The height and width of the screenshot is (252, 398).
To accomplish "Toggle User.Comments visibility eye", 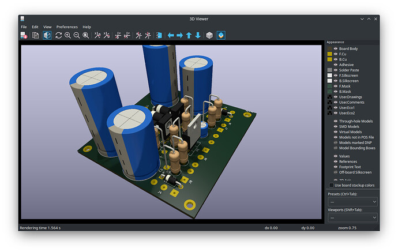I will pos(336,102).
